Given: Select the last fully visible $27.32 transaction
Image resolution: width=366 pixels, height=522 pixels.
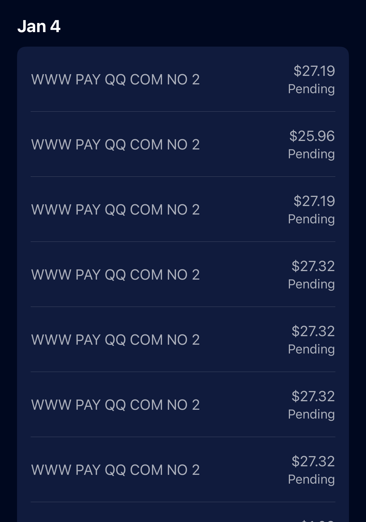Looking at the screenshot, I should tap(183, 469).
